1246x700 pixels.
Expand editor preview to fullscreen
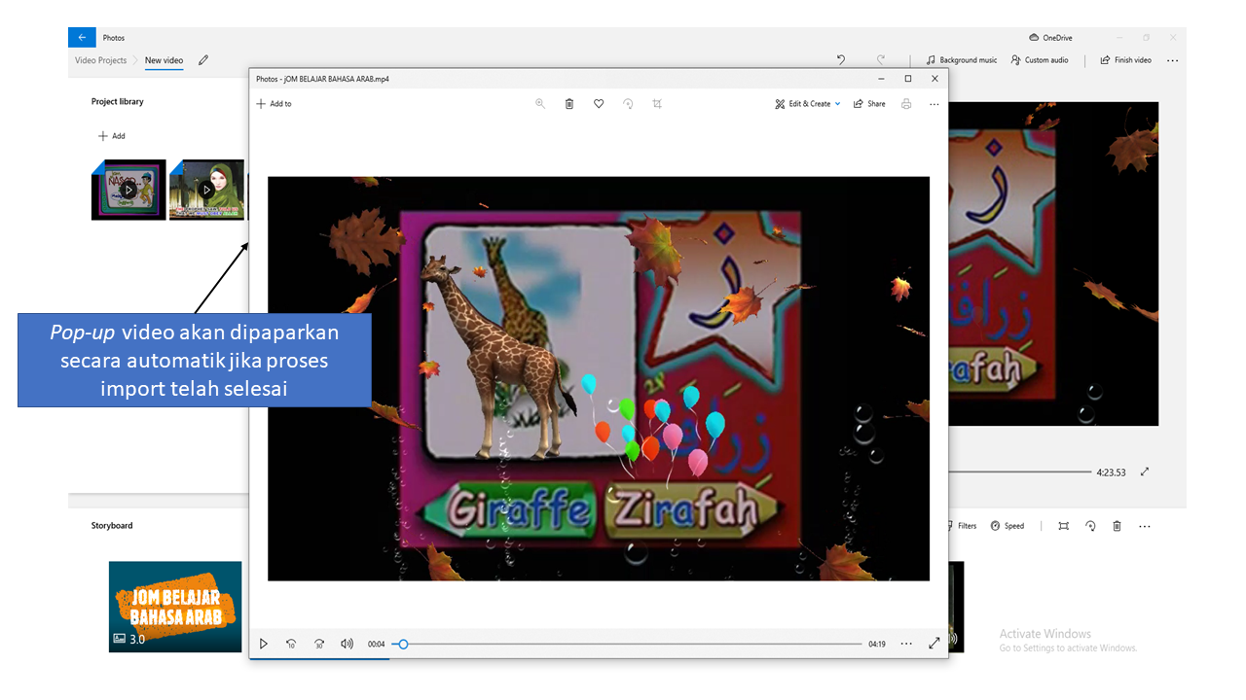pos(1145,472)
